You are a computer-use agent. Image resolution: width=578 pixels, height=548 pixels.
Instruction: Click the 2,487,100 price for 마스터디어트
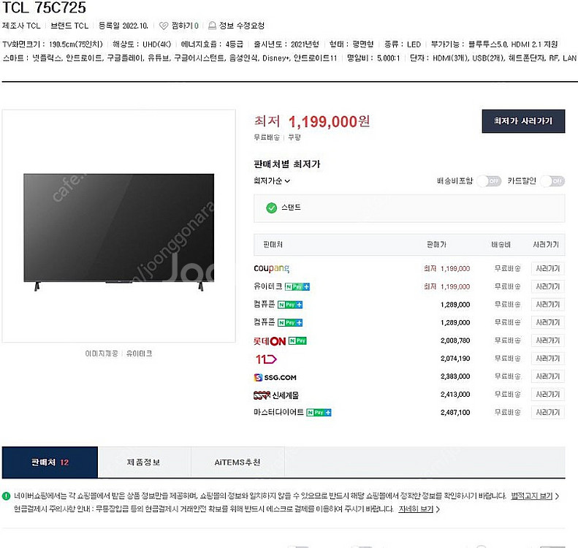coord(455,412)
